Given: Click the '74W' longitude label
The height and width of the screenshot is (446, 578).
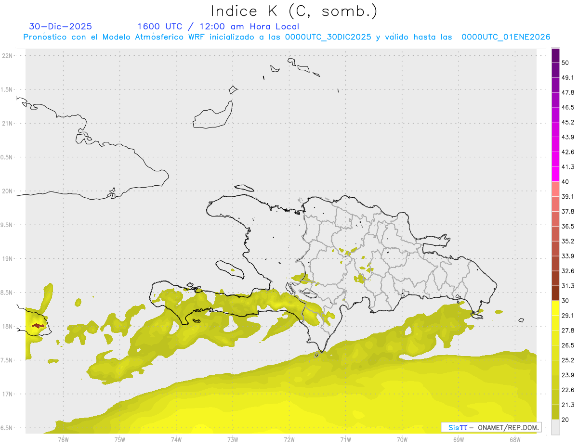Looking at the screenshot, I should [x=176, y=439].
